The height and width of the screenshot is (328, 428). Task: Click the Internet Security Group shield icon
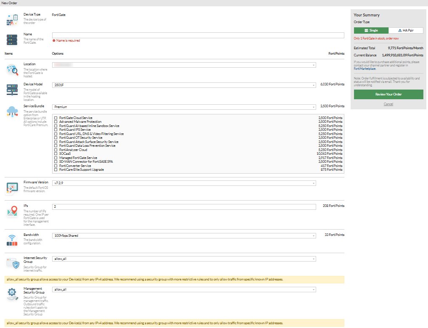pyautogui.click(x=13, y=263)
